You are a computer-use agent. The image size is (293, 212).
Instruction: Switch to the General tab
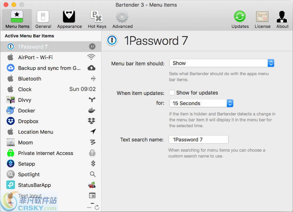tap(43, 20)
